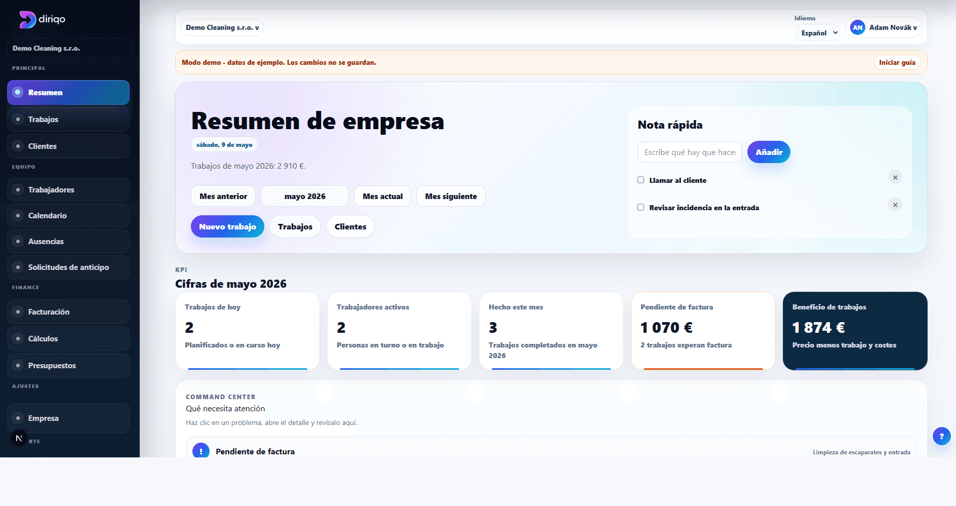The height and width of the screenshot is (506, 956).
Task: Click the Iniciar guía button
Action: coord(897,62)
